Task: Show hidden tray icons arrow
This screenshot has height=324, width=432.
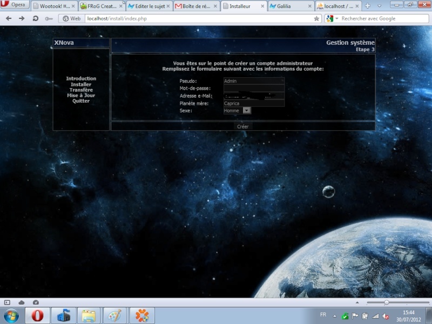Action: click(x=334, y=316)
